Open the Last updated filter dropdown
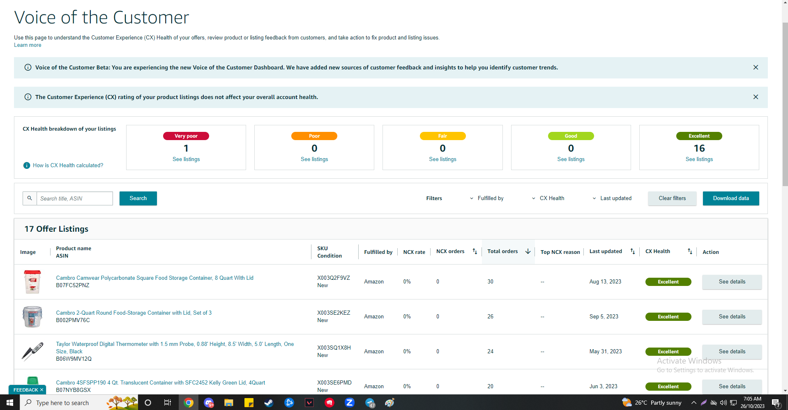 612,198
